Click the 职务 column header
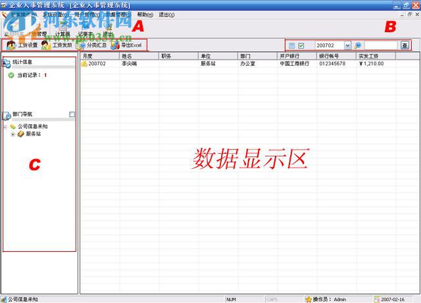The height and width of the screenshot is (303, 421). 178,56
